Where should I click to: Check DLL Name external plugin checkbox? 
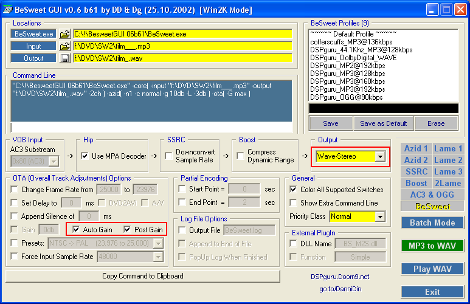(x=294, y=244)
